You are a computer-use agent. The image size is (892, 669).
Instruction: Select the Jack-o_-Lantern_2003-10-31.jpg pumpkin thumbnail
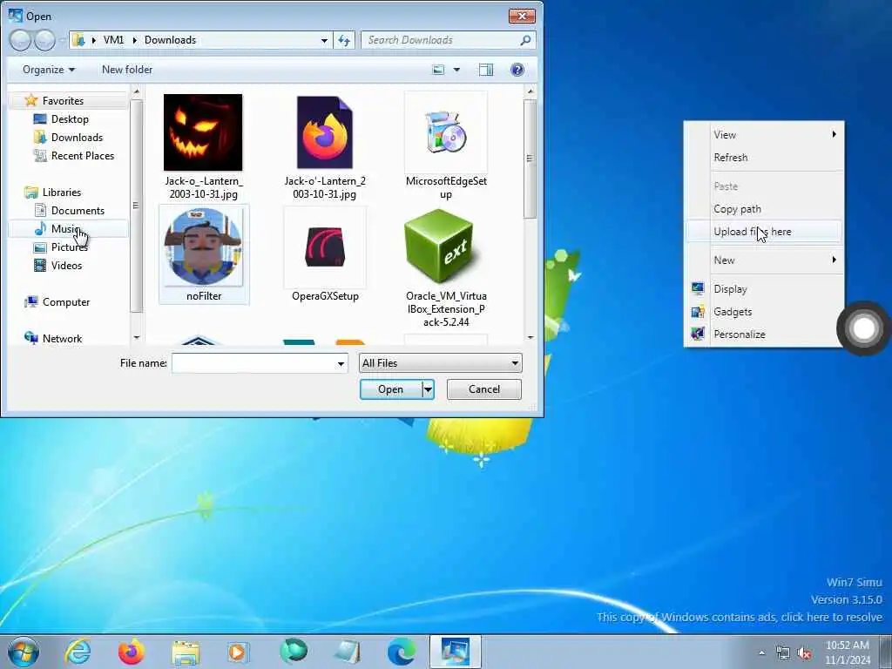pos(203,132)
